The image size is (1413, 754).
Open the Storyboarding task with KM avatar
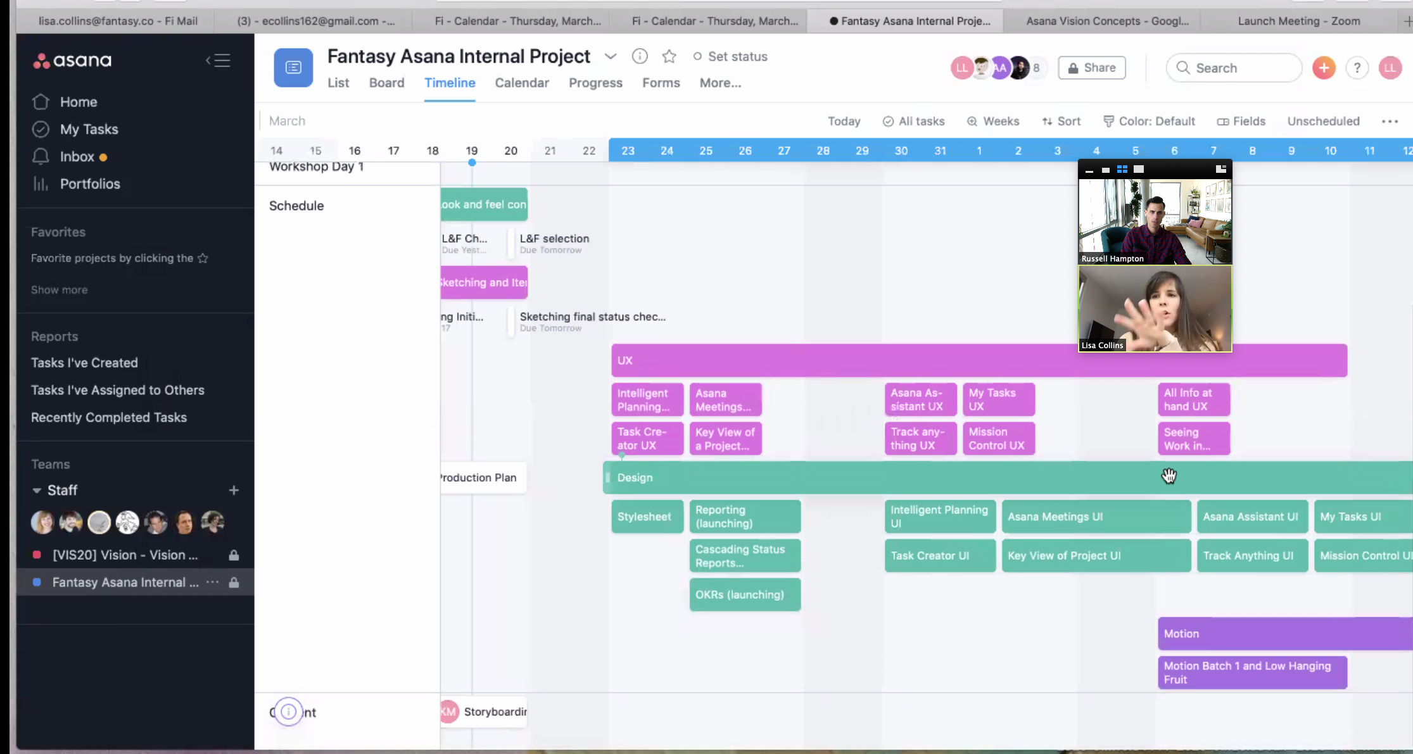(x=484, y=712)
